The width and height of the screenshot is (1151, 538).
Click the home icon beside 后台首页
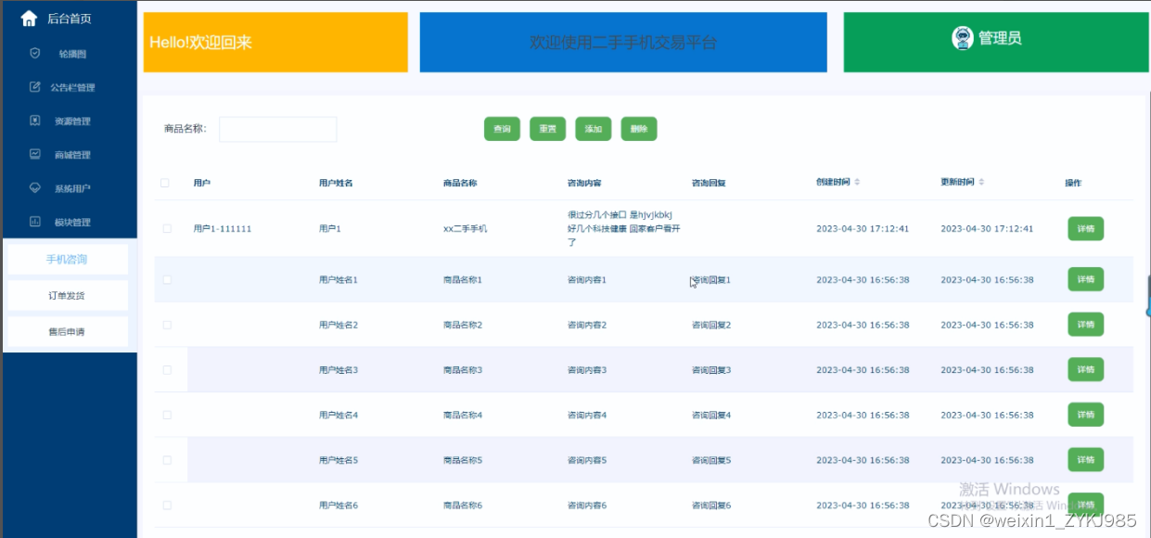[x=29, y=19]
